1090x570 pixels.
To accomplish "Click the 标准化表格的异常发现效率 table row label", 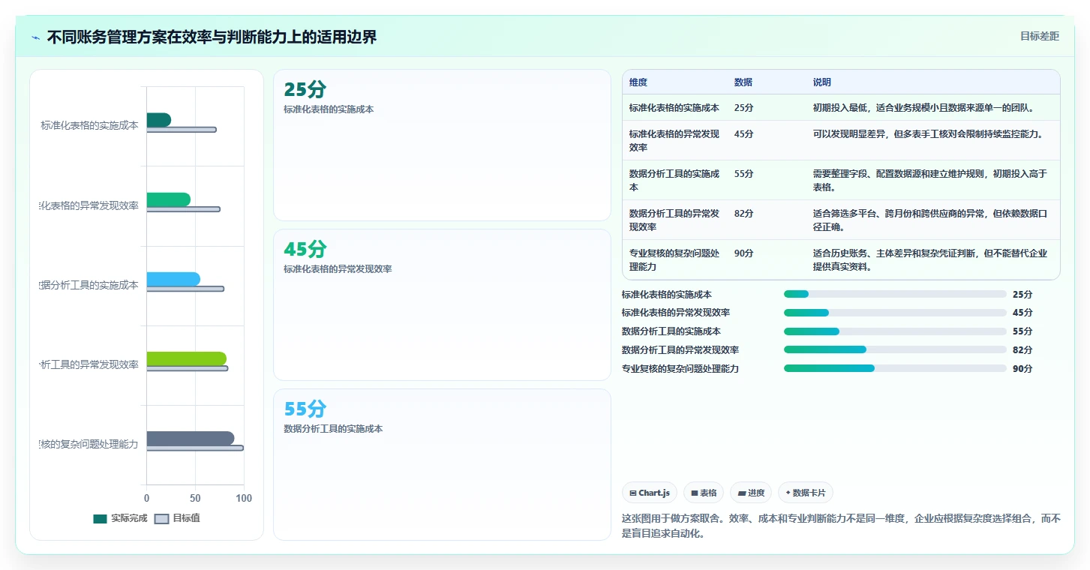I will pos(674,141).
